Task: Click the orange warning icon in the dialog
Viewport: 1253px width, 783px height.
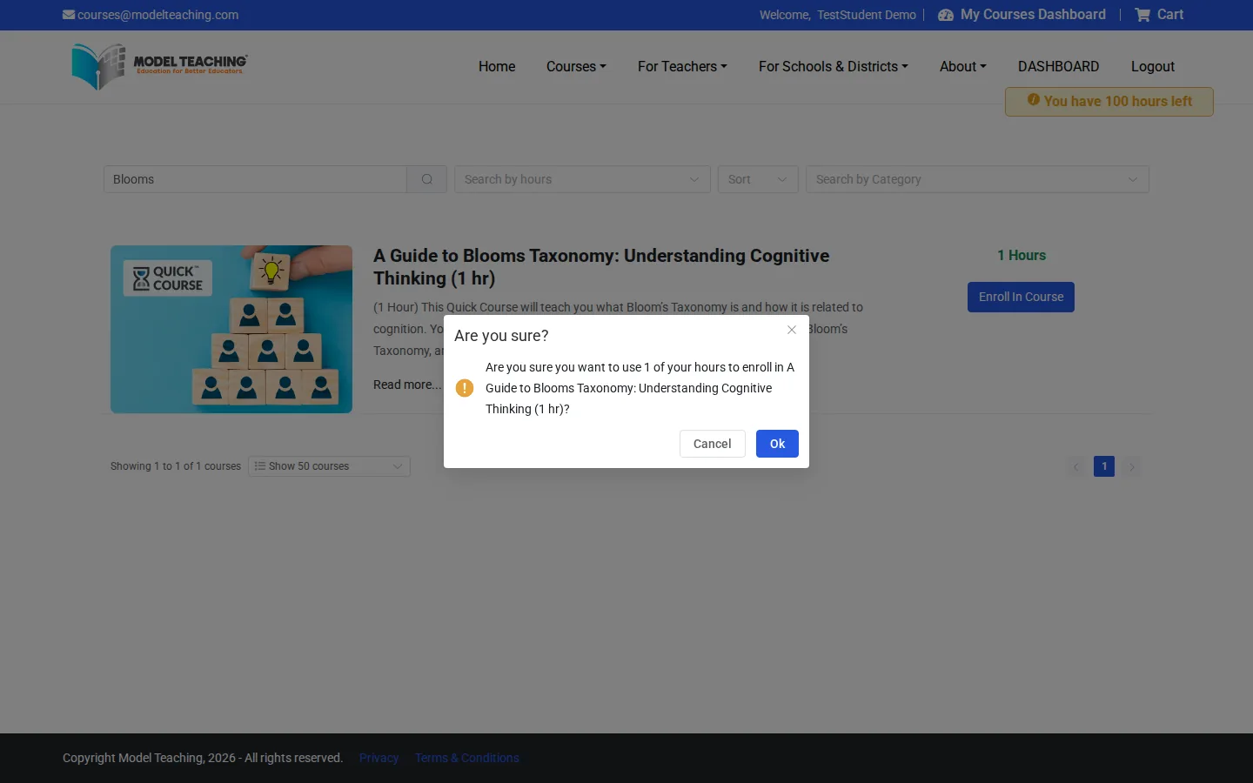Action: click(465, 388)
